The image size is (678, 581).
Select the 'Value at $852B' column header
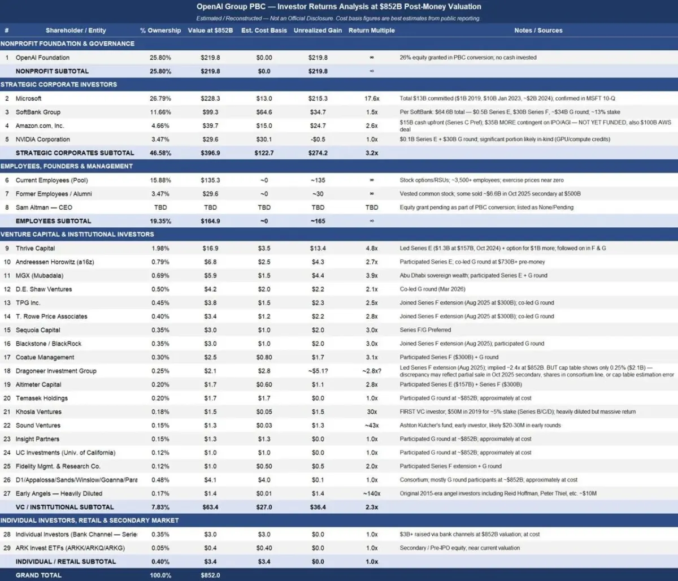pos(210,31)
